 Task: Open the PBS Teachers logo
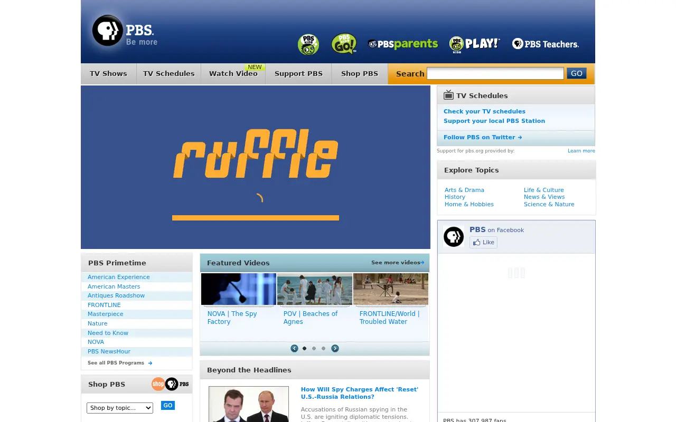point(546,44)
